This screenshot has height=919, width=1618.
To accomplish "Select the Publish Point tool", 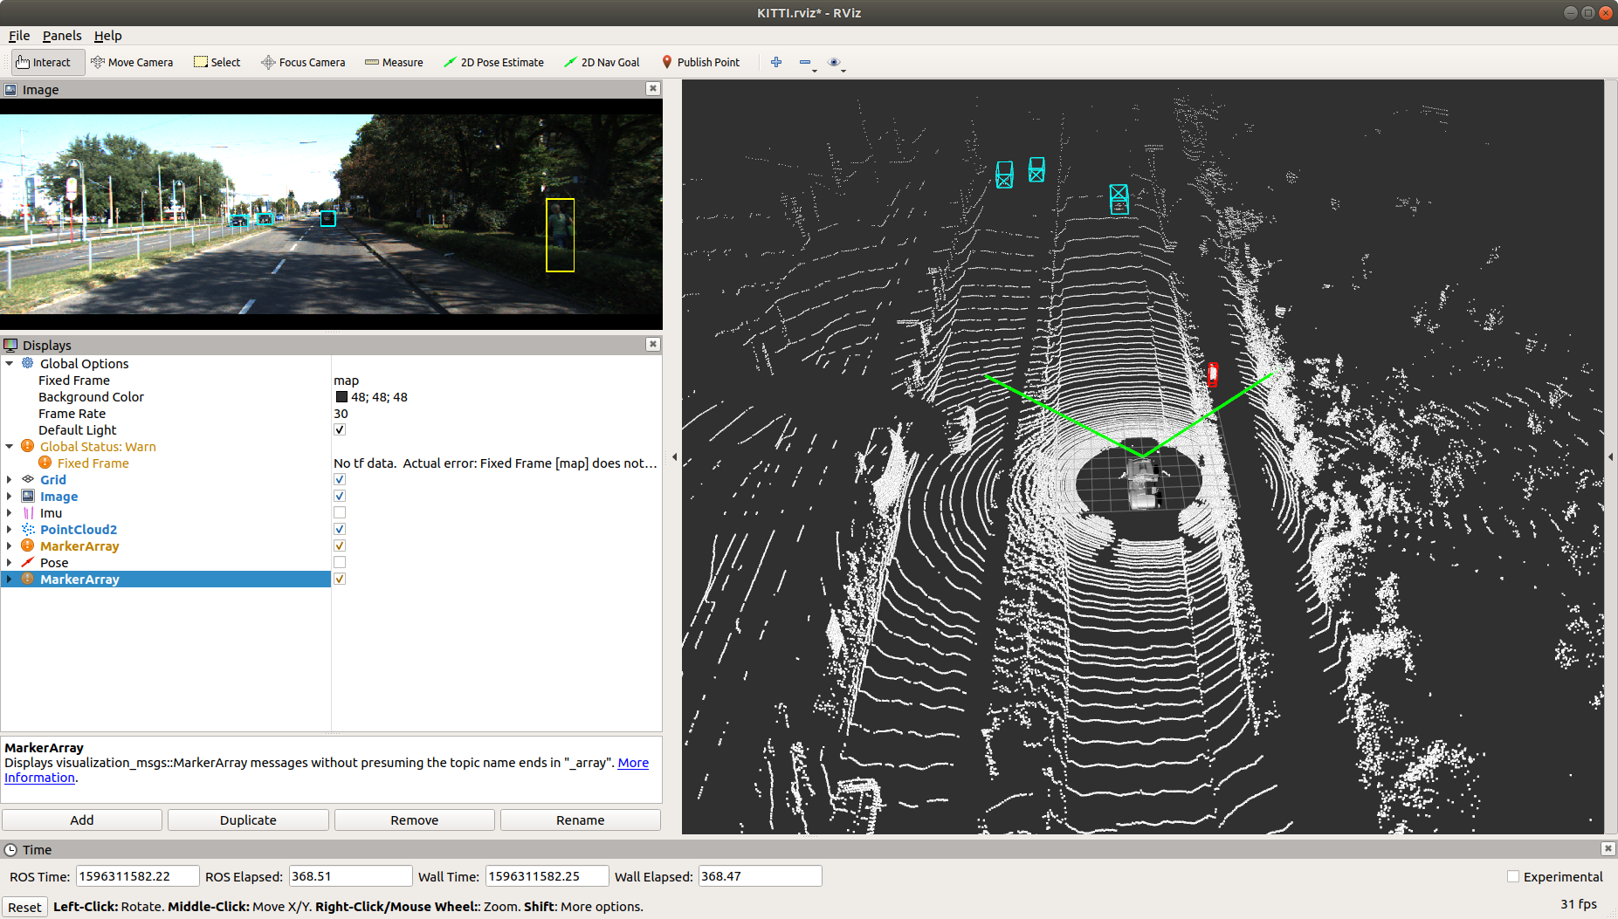I will [701, 62].
